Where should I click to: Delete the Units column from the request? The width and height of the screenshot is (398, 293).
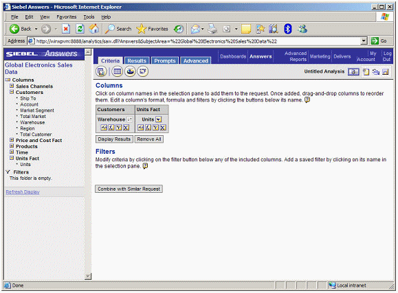click(x=163, y=128)
